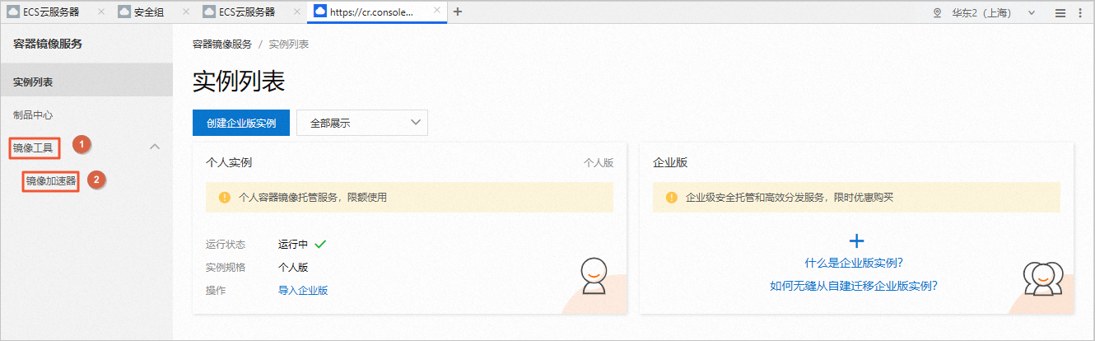
Task: Click the 运行中 status text
Action: coord(293,244)
